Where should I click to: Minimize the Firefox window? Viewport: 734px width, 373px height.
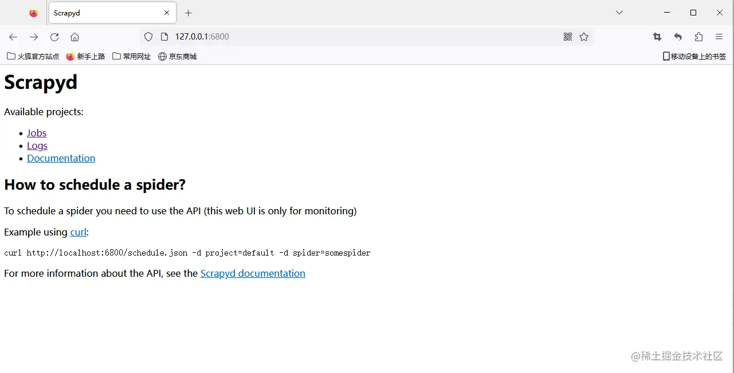point(667,13)
